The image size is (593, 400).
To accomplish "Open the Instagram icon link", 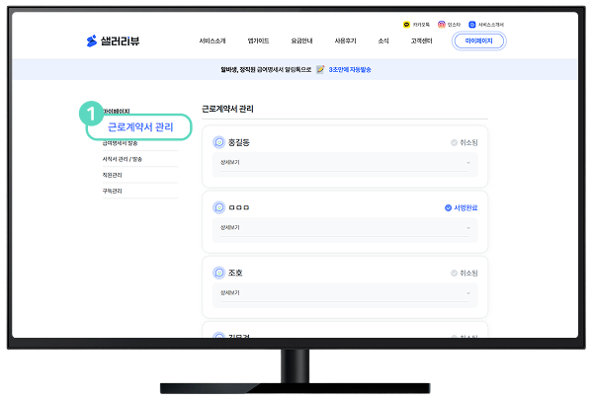I will coord(442,25).
